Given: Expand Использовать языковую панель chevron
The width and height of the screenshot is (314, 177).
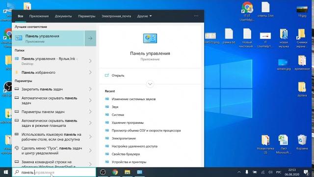Looking at the screenshot, I should [90, 137].
